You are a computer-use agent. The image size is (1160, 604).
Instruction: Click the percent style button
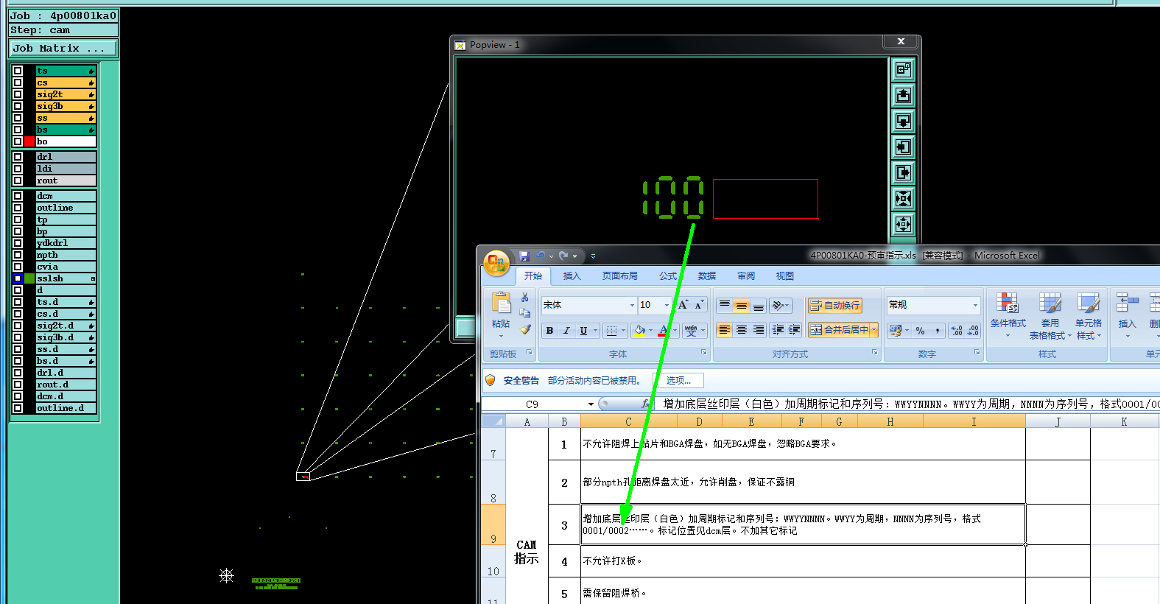921,331
